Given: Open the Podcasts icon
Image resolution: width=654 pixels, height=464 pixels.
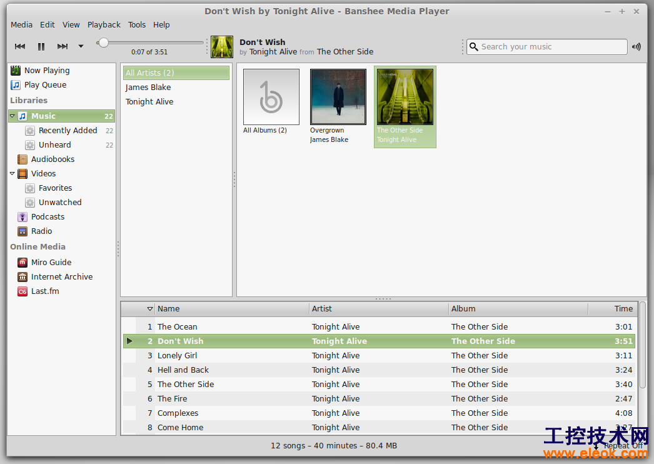Looking at the screenshot, I should point(23,217).
